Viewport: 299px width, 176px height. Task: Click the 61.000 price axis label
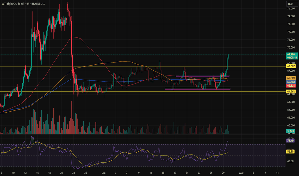coord(291,118)
